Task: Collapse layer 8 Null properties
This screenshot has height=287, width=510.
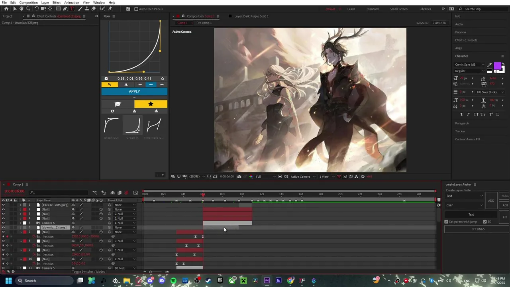Action: 21,241
